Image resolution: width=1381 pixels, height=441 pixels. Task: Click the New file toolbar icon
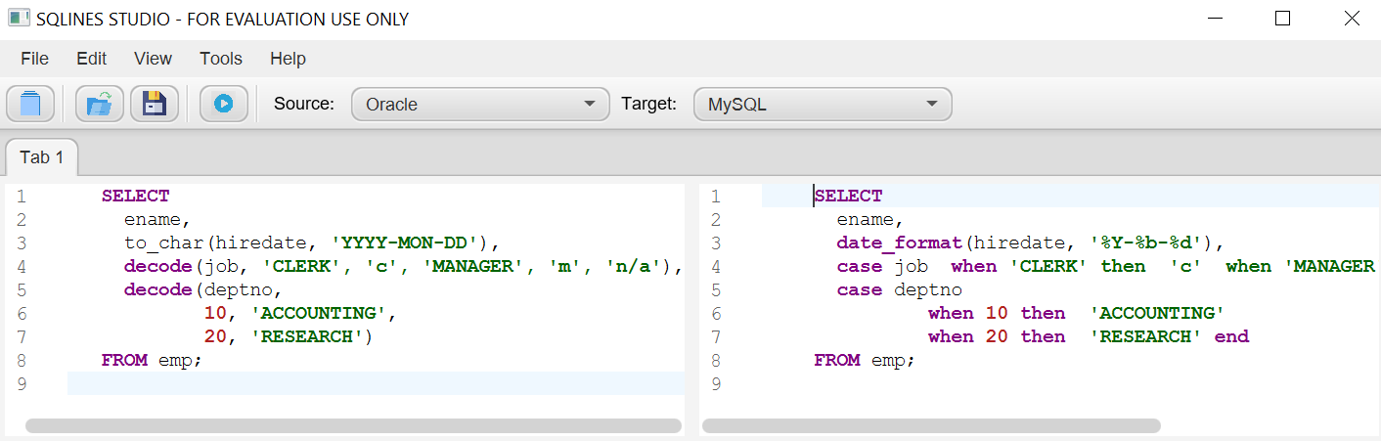pos(30,103)
